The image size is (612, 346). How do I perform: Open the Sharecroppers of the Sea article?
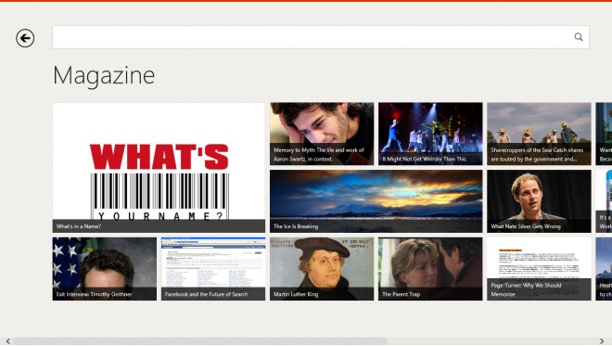(x=539, y=134)
